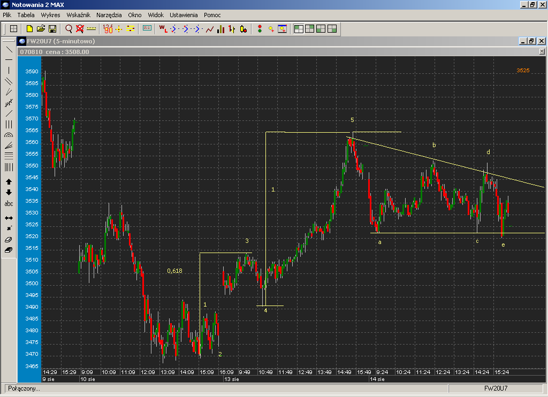Click the yellow crosshair cursor icon
Image resolution: width=548 pixels, height=397 pixels.
coord(119,29)
